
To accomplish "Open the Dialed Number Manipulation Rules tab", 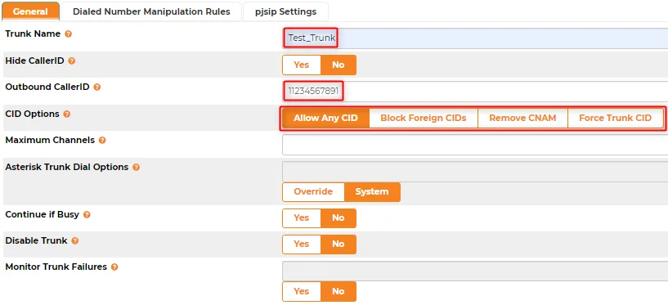I will click(x=151, y=11).
